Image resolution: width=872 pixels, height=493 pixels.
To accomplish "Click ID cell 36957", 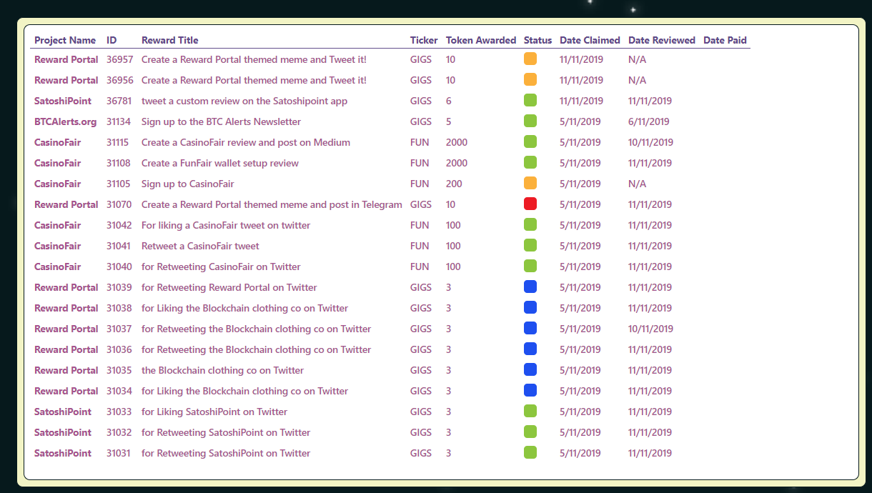I will pyautogui.click(x=120, y=59).
